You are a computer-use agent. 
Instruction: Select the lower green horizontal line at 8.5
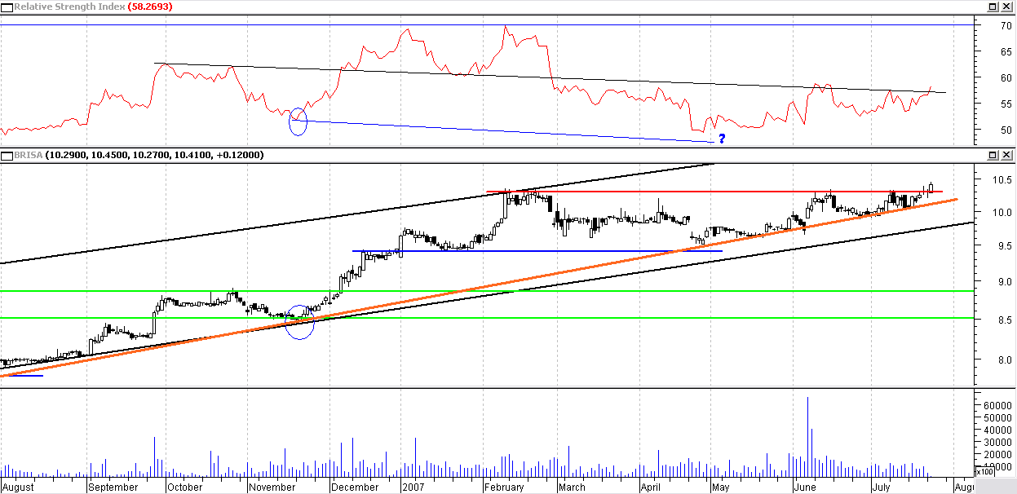[487, 318]
